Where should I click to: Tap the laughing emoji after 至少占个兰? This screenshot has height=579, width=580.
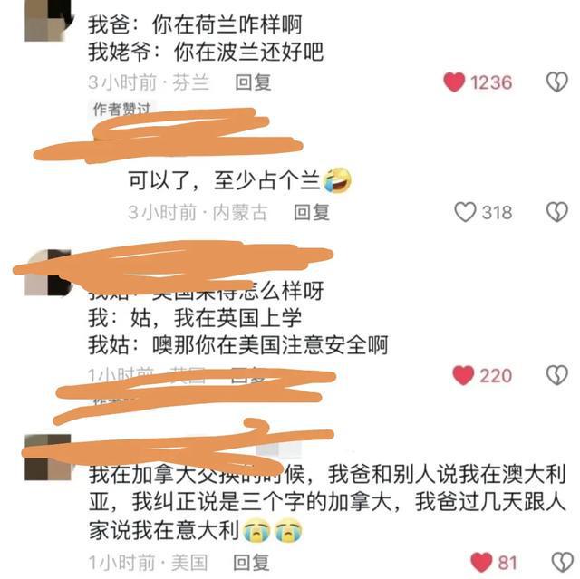tap(337, 180)
